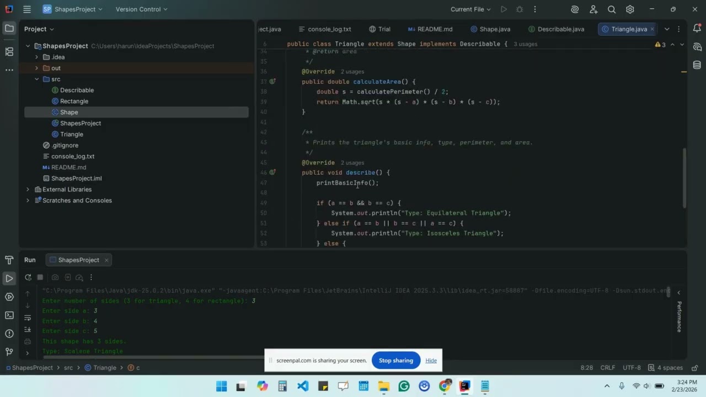Switch to console_log.txt tab
706x397 pixels.
[x=324, y=29]
